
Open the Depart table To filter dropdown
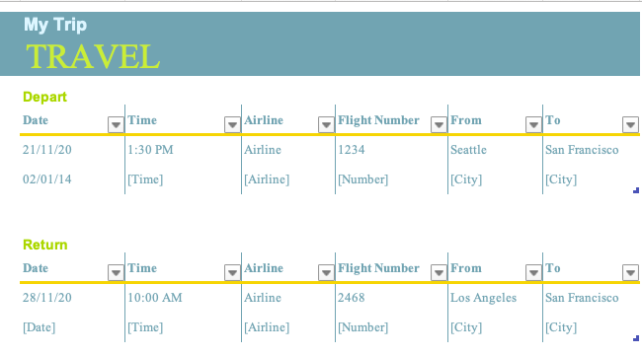630,124
